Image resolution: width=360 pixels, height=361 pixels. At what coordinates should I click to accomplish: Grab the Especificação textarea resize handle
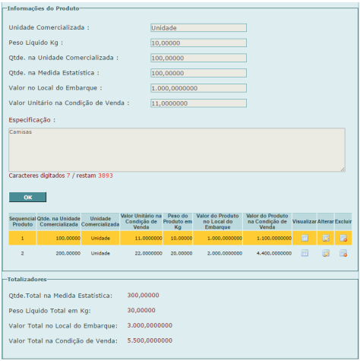[x=343, y=169]
